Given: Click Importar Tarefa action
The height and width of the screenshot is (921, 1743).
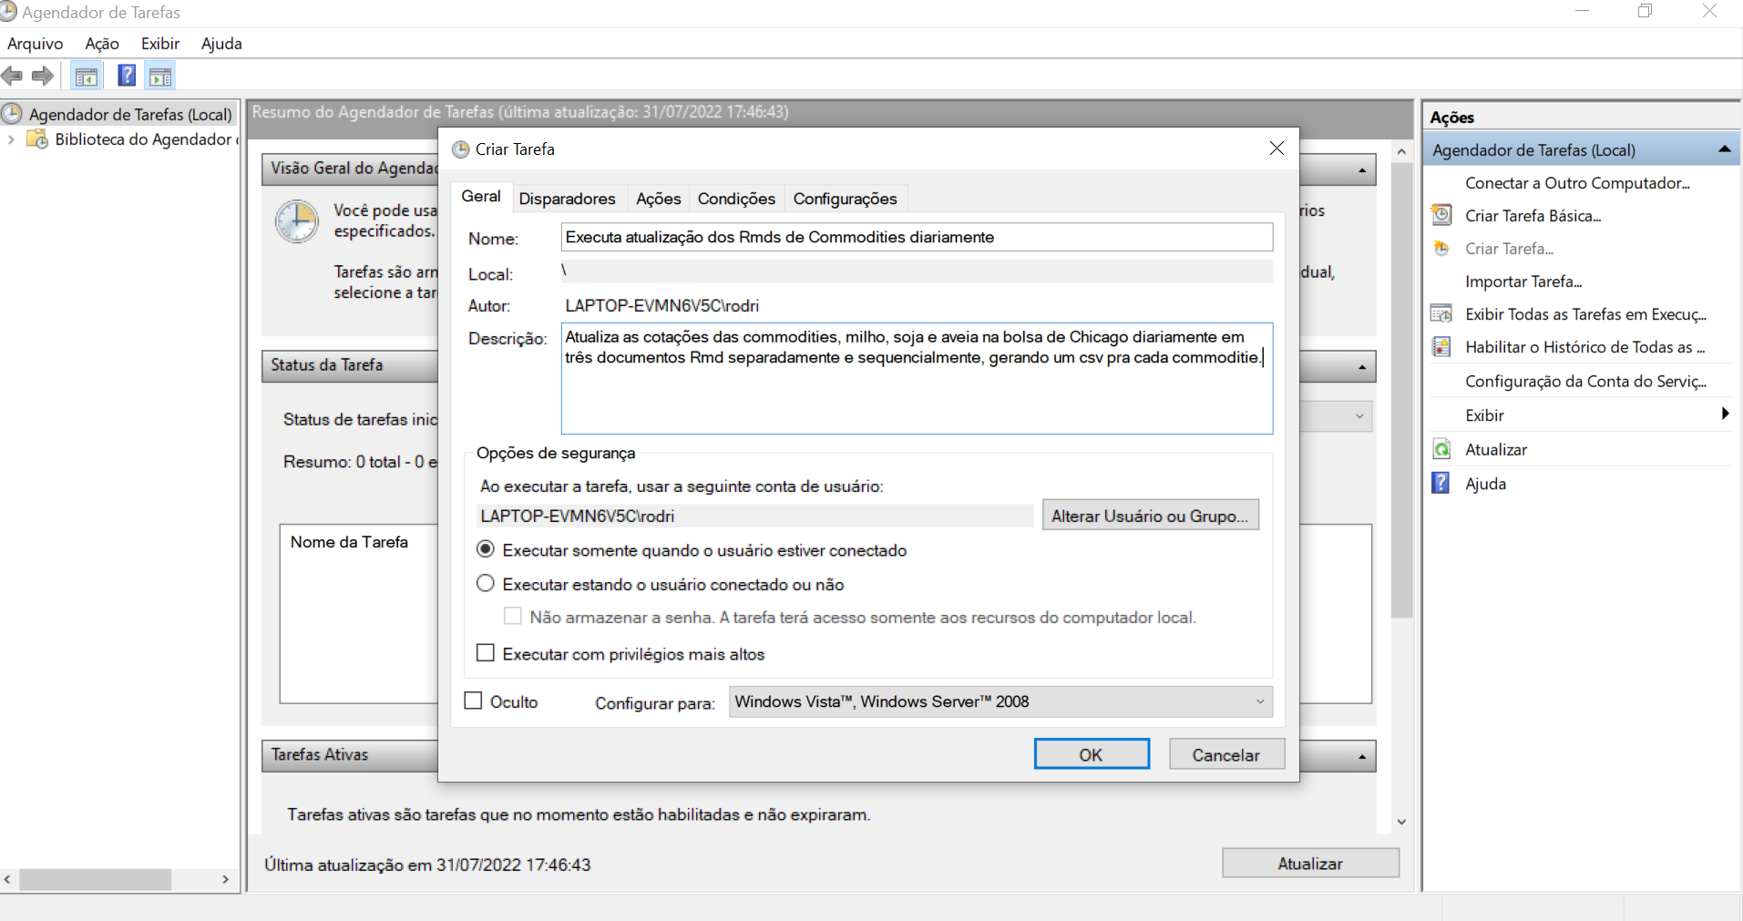Looking at the screenshot, I should pyautogui.click(x=1523, y=281).
